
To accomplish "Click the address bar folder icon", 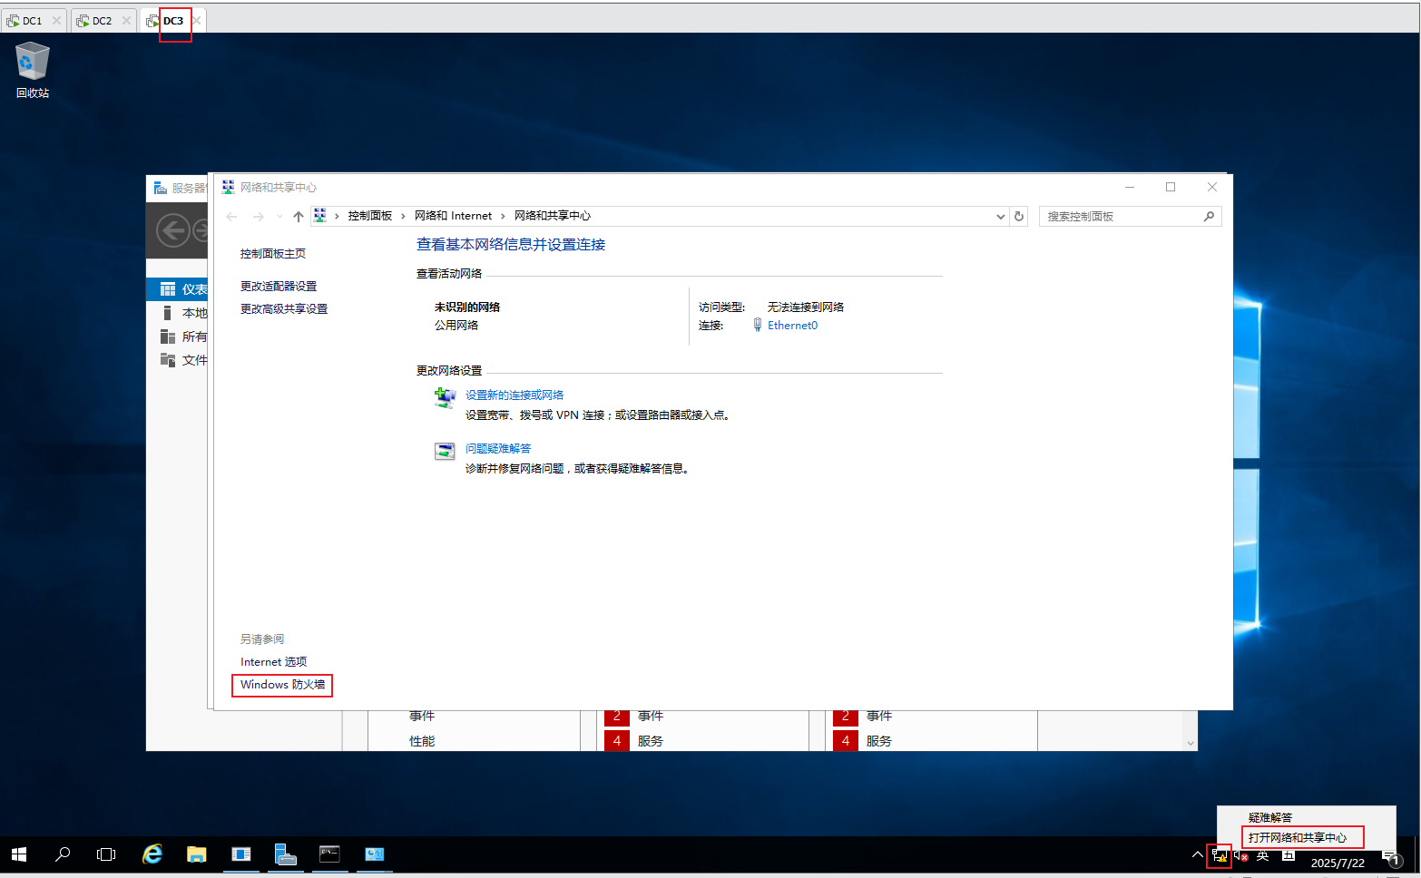I will [319, 216].
